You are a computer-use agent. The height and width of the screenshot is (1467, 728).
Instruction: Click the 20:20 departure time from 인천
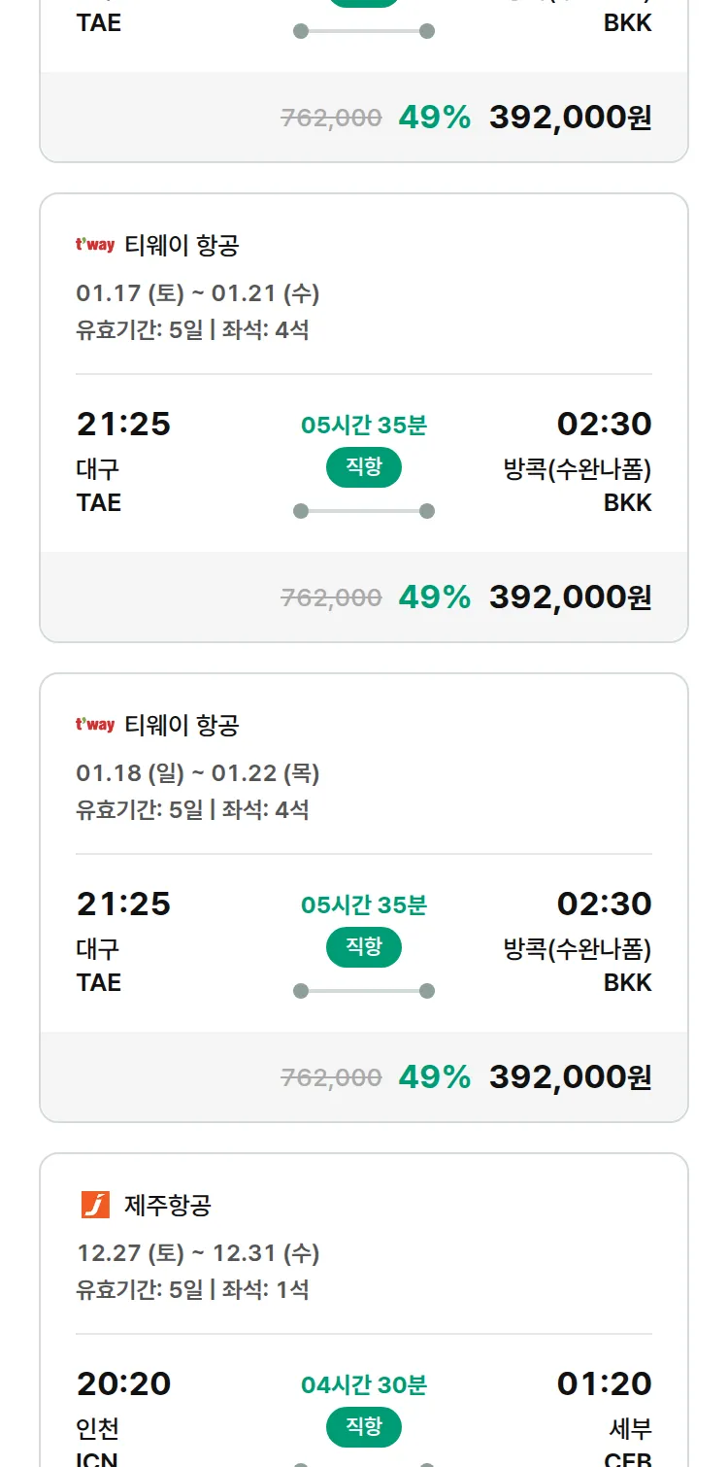[123, 1383]
